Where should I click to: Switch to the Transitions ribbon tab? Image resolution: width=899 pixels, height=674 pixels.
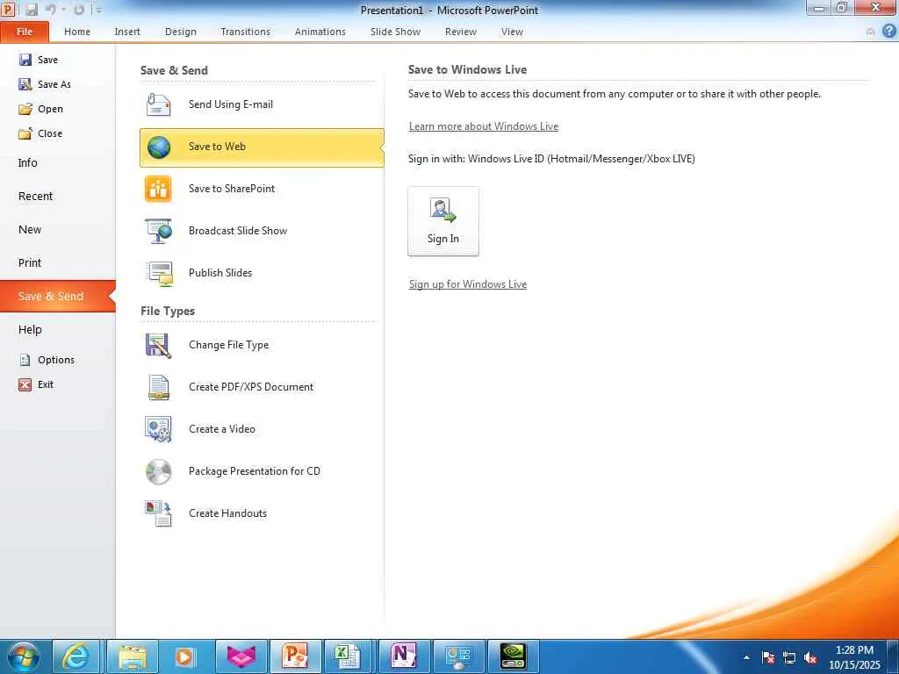(x=246, y=32)
